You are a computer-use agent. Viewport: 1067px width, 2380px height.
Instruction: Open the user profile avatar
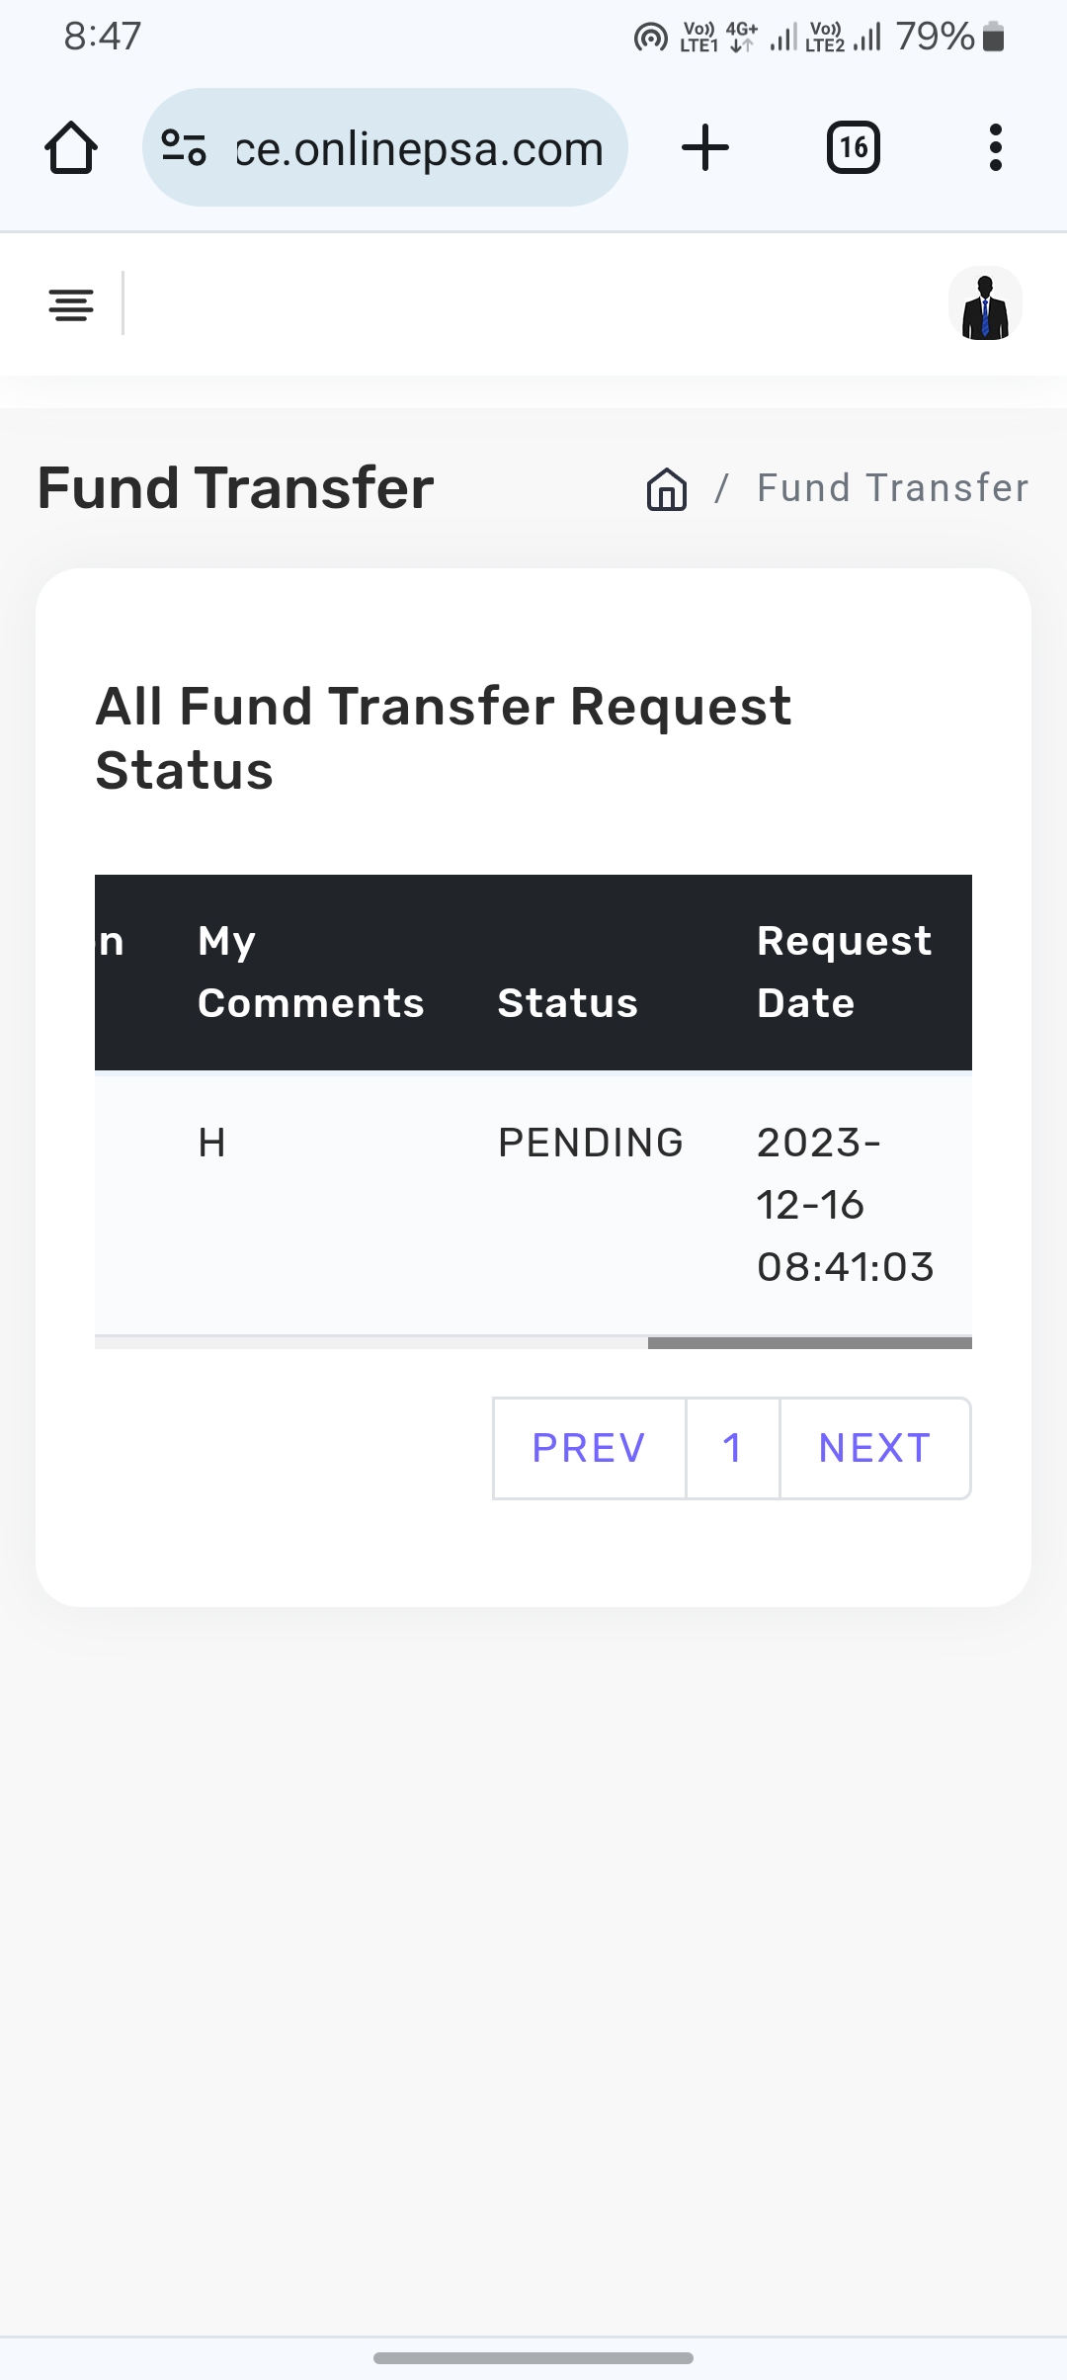point(985,304)
